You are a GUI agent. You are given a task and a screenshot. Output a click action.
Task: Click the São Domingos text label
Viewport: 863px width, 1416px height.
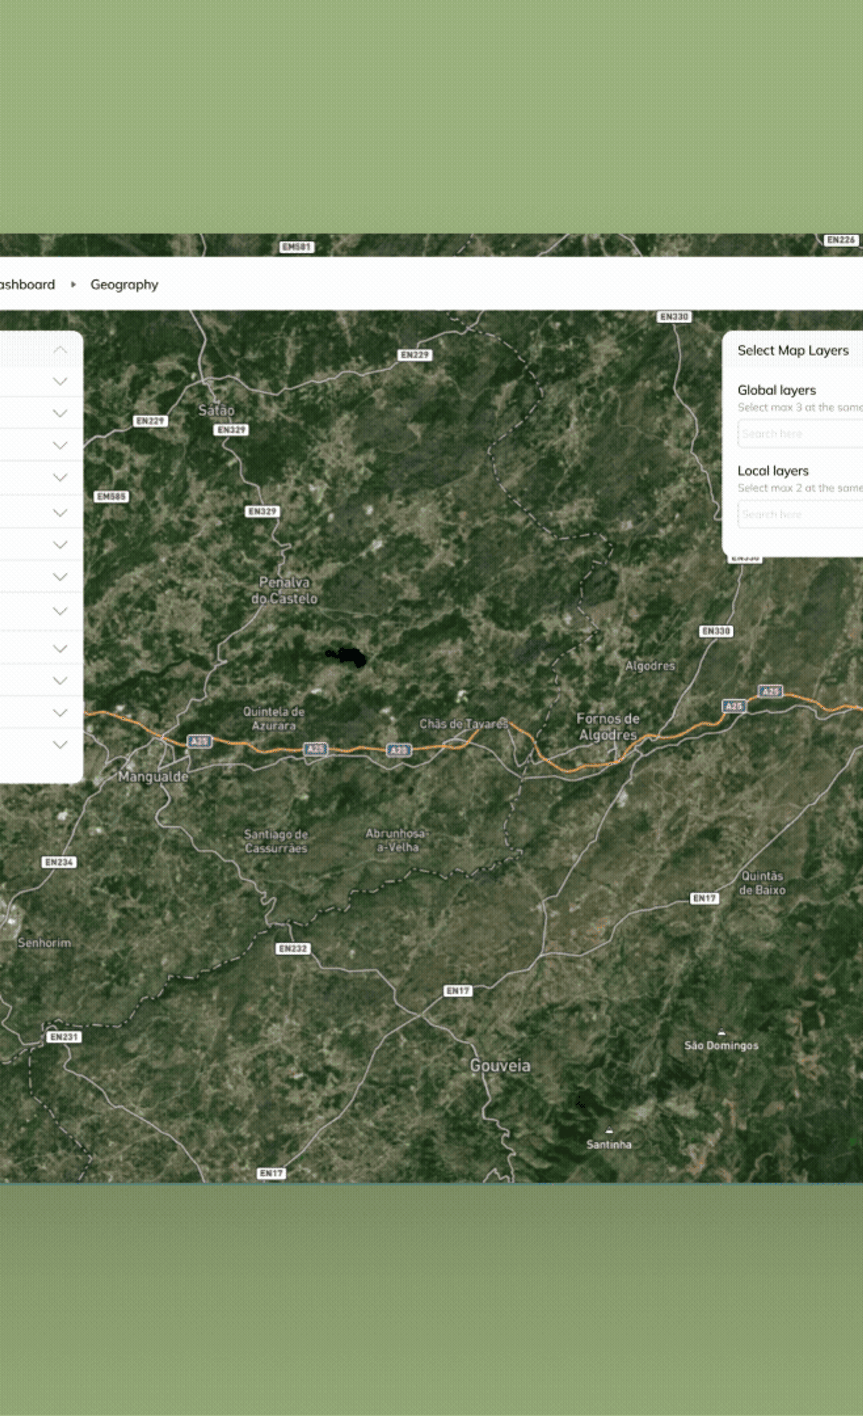721,1045
